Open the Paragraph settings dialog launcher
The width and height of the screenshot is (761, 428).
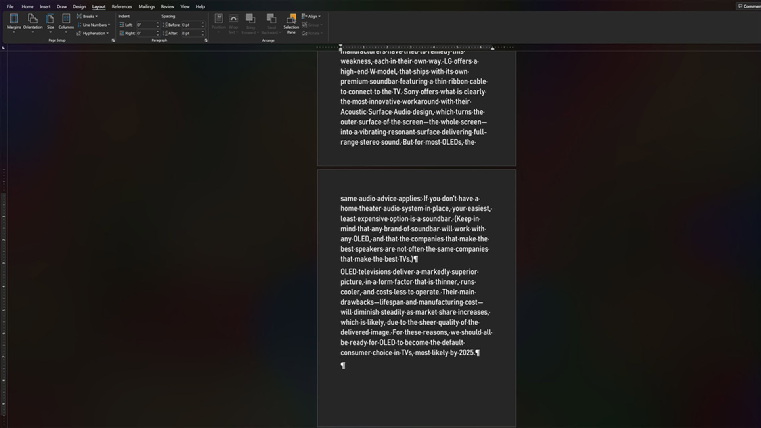(x=206, y=40)
